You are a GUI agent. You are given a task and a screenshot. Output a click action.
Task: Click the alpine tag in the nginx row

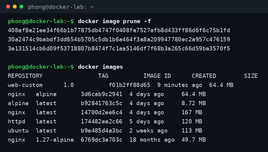[x=46, y=94]
